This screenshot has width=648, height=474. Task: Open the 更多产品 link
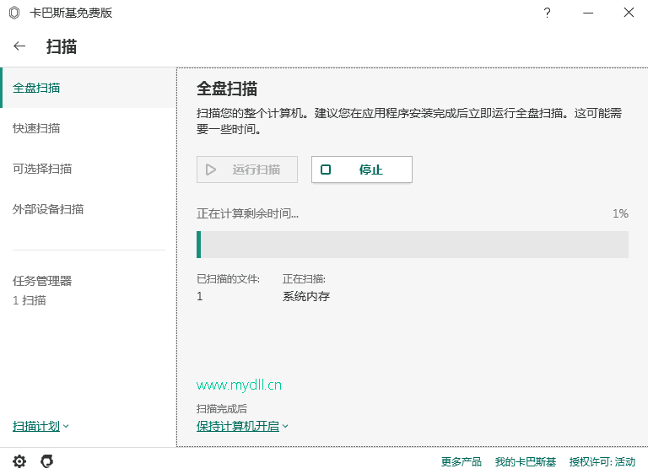click(x=462, y=461)
